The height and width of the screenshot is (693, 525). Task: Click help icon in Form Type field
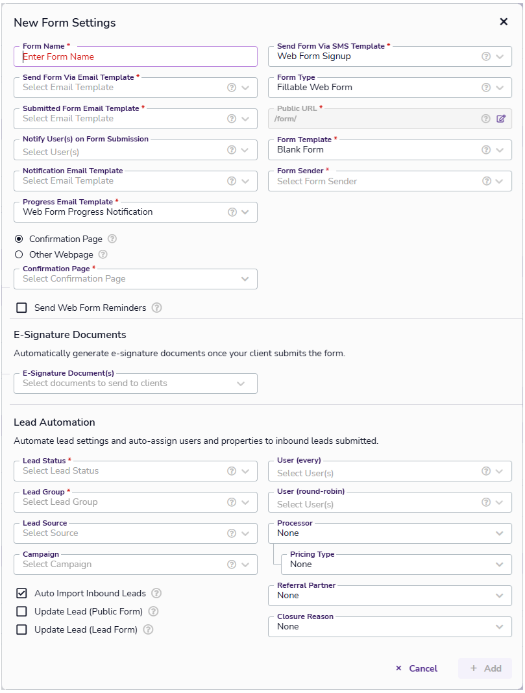point(486,88)
